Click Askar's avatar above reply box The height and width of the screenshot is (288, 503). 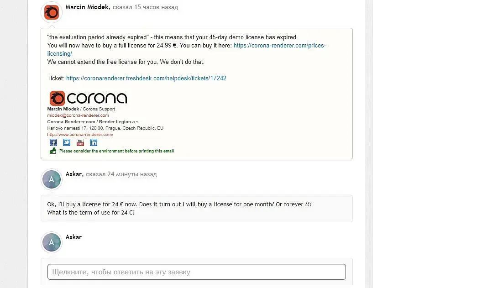click(x=51, y=242)
